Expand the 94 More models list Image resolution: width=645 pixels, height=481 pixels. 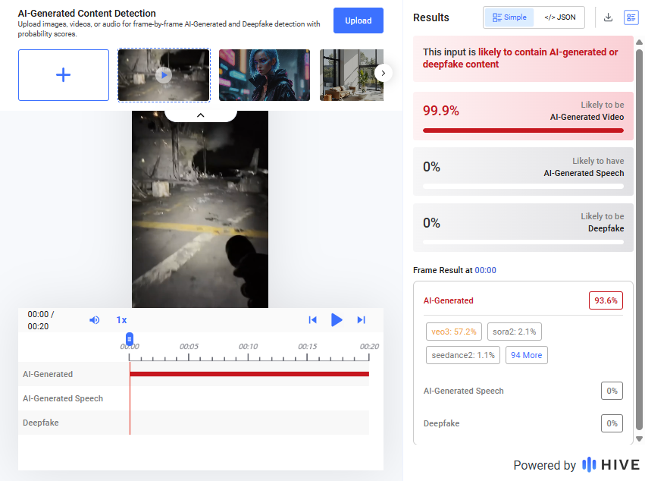point(527,355)
